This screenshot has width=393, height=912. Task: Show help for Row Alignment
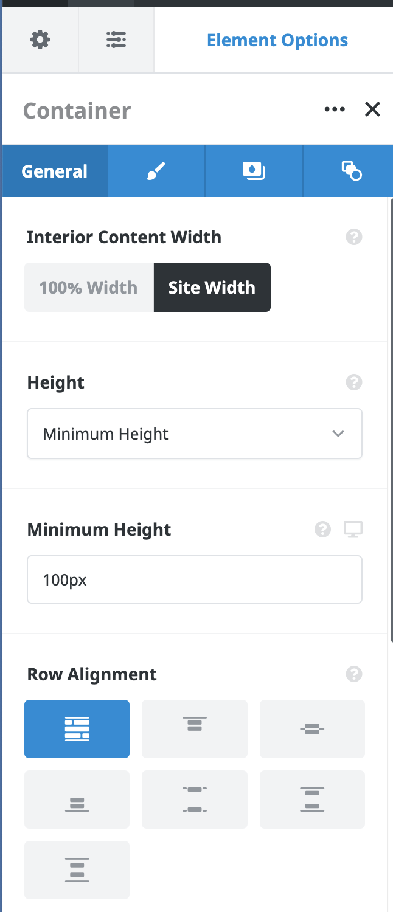point(354,674)
